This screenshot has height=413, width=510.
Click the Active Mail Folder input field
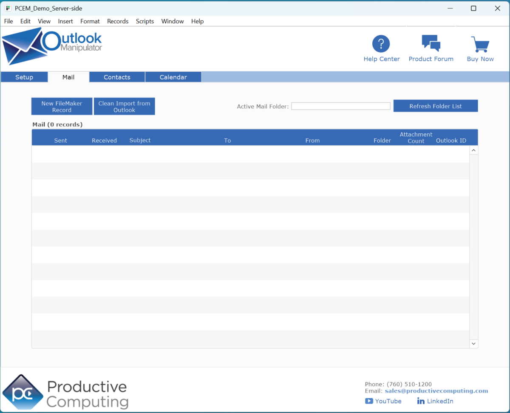pyautogui.click(x=341, y=106)
